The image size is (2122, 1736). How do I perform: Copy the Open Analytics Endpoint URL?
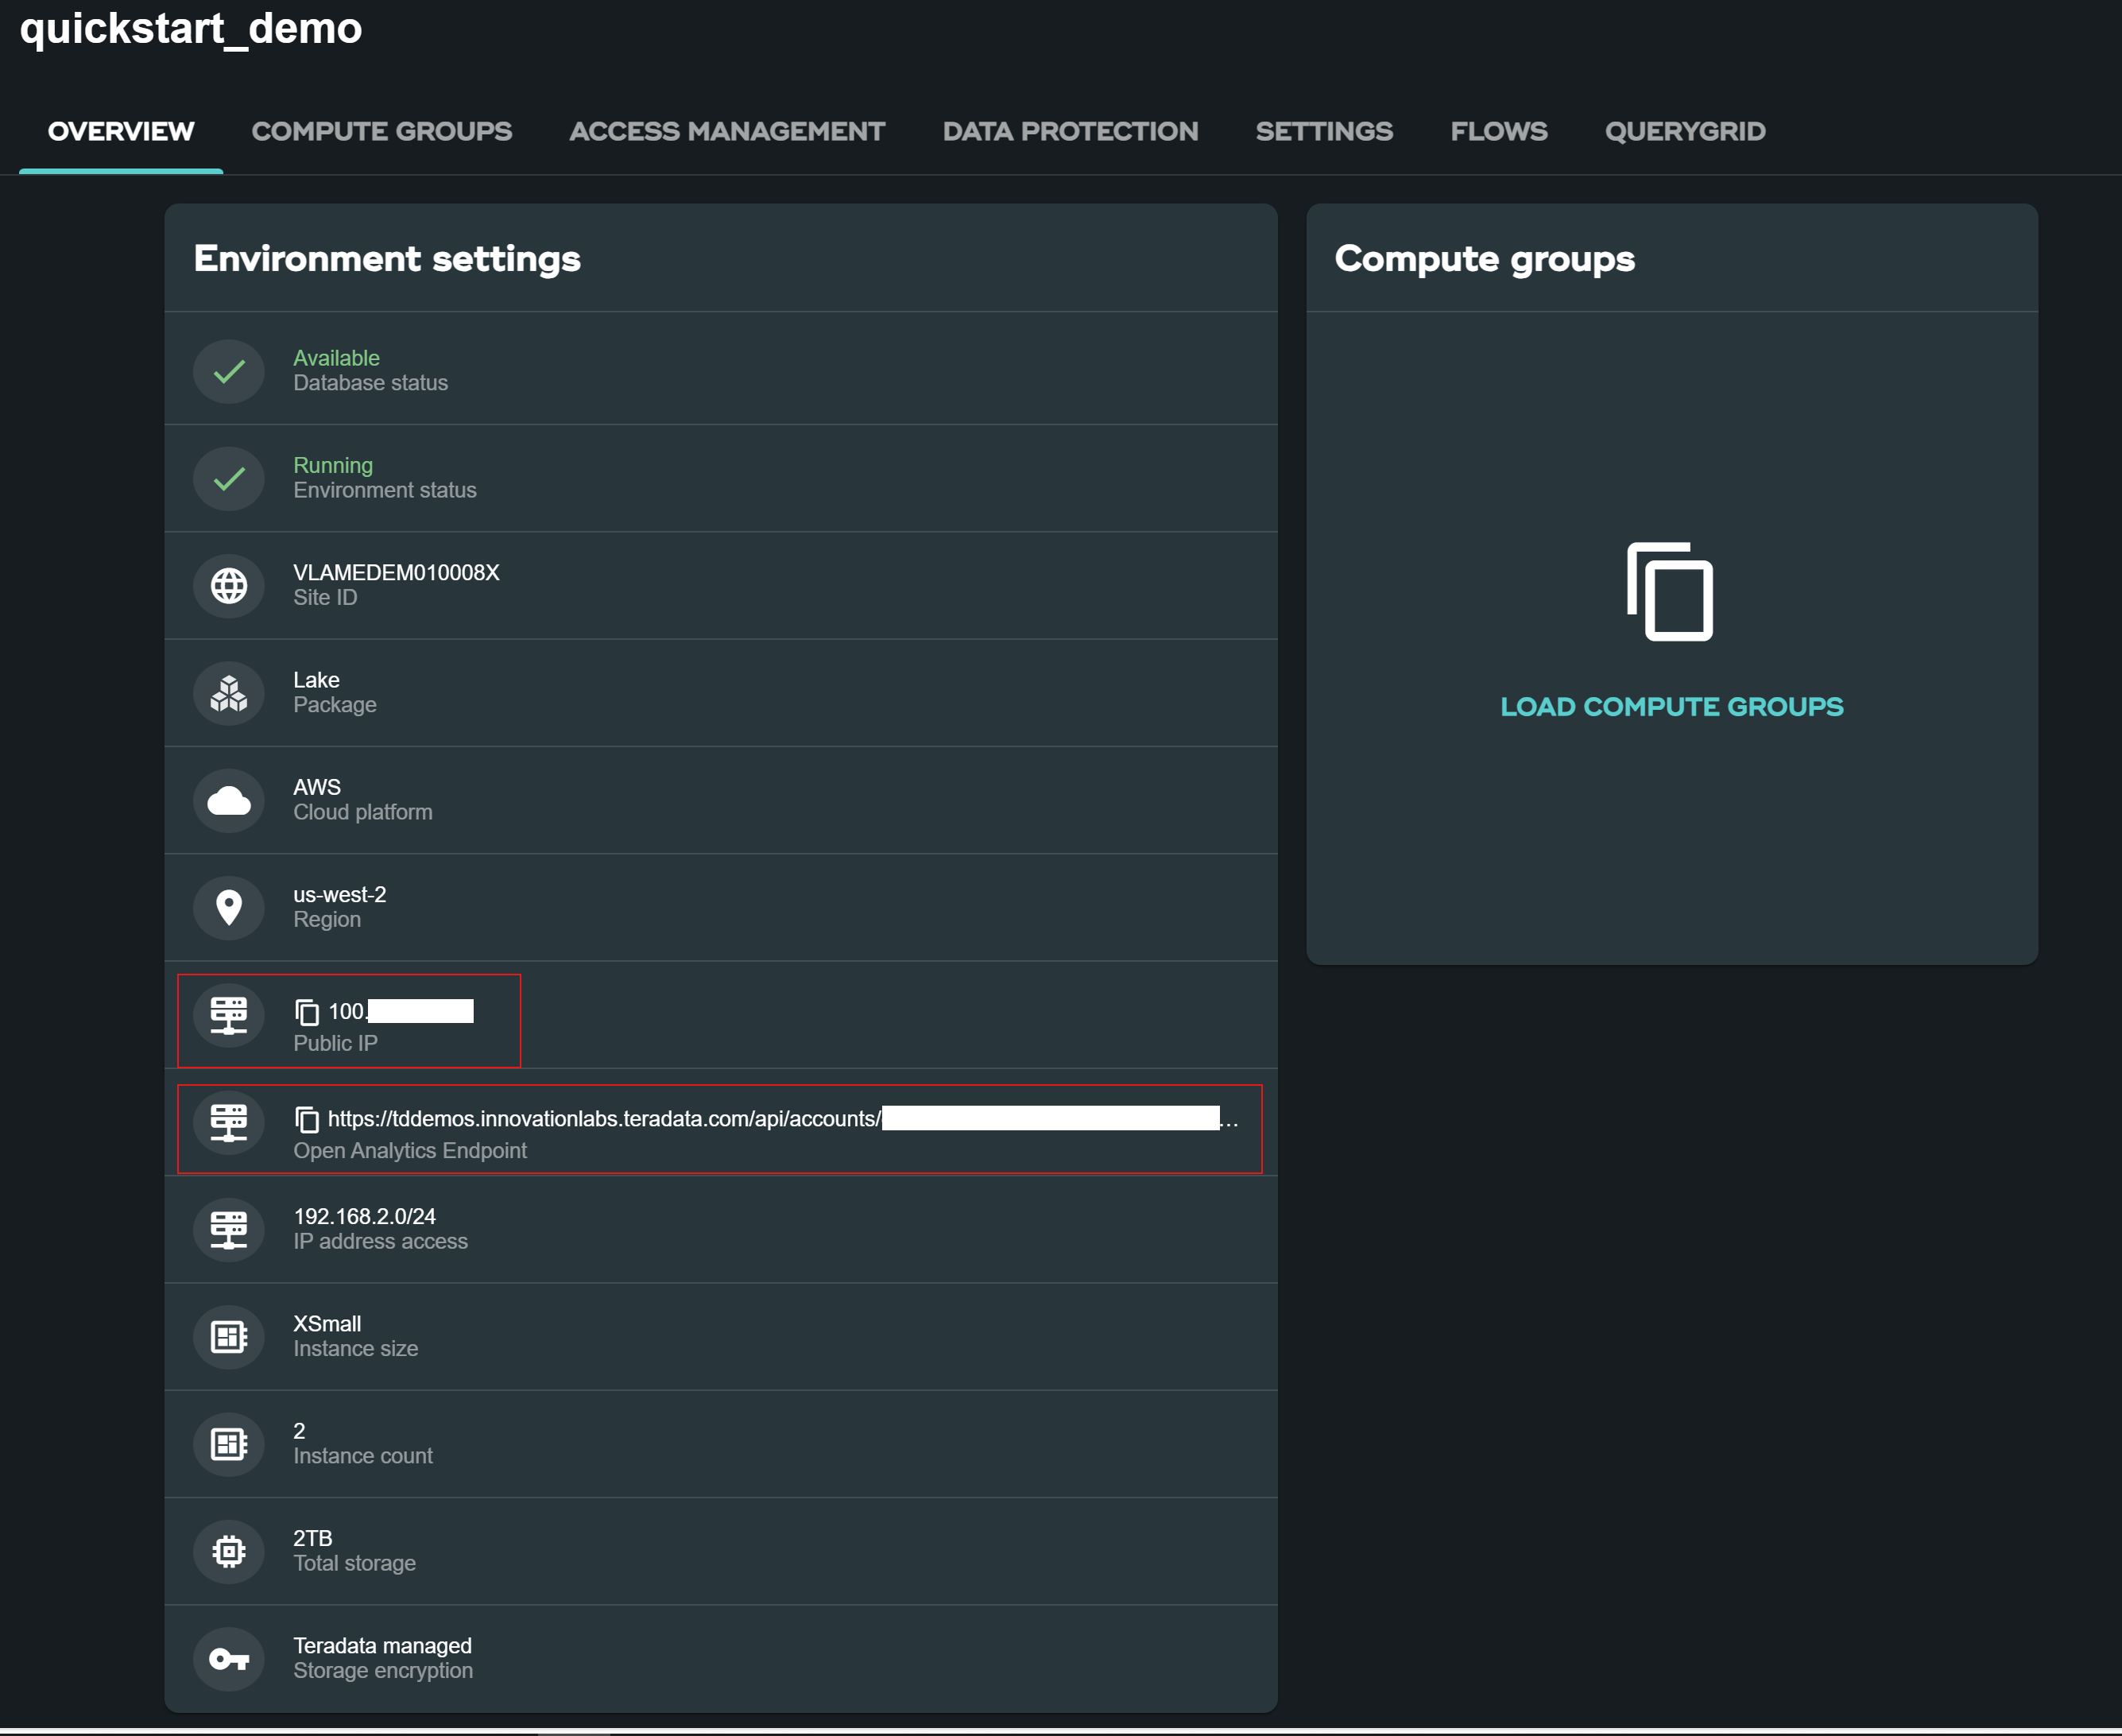(307, 1119)
